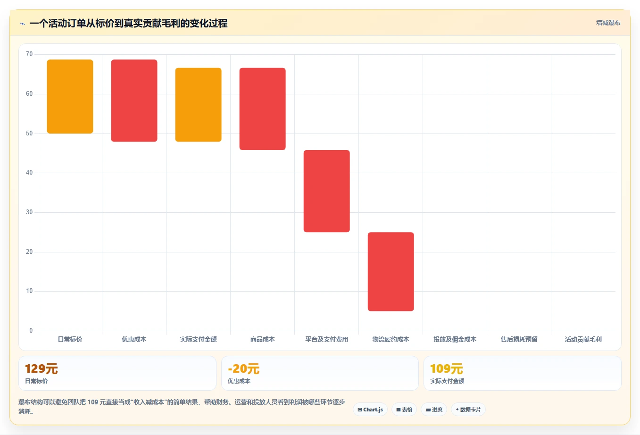Click the red 平台及支付费用 bar
Image resolution: width=640 pixels, height=435 pixels.
tap(327, 191)
